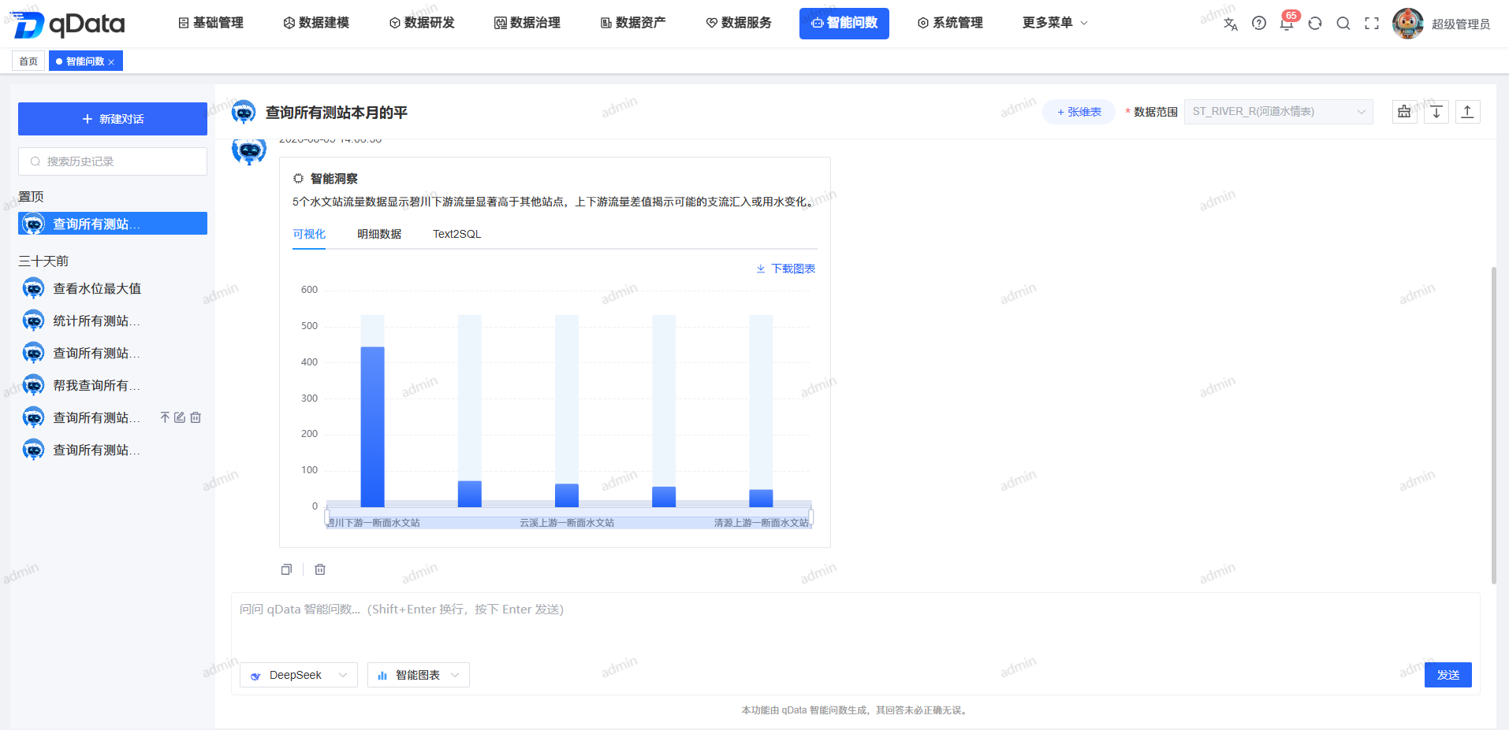Copy the answer using copy icon
Image resolution: width=1509 pixels, height=730 pixels.
click(286, 569)
